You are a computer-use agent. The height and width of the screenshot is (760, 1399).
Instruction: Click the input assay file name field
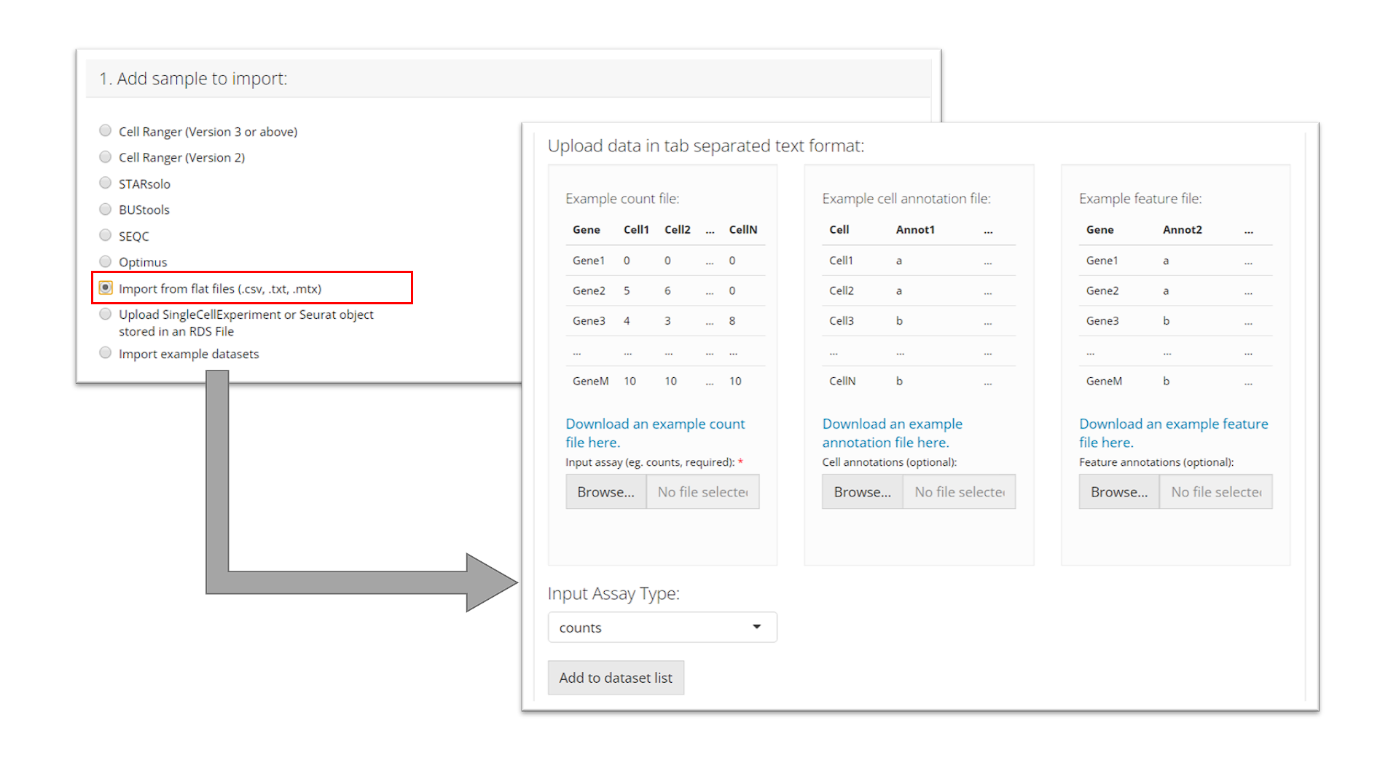click(x=702, y=492)
